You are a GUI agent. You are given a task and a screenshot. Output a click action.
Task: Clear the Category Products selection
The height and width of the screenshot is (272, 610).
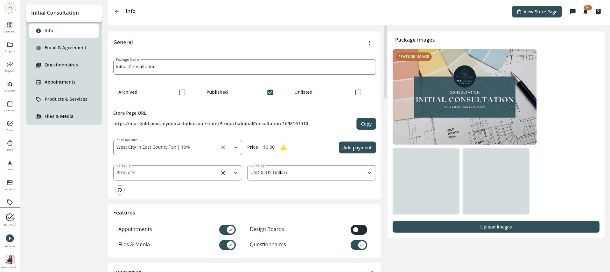[223, 173]
